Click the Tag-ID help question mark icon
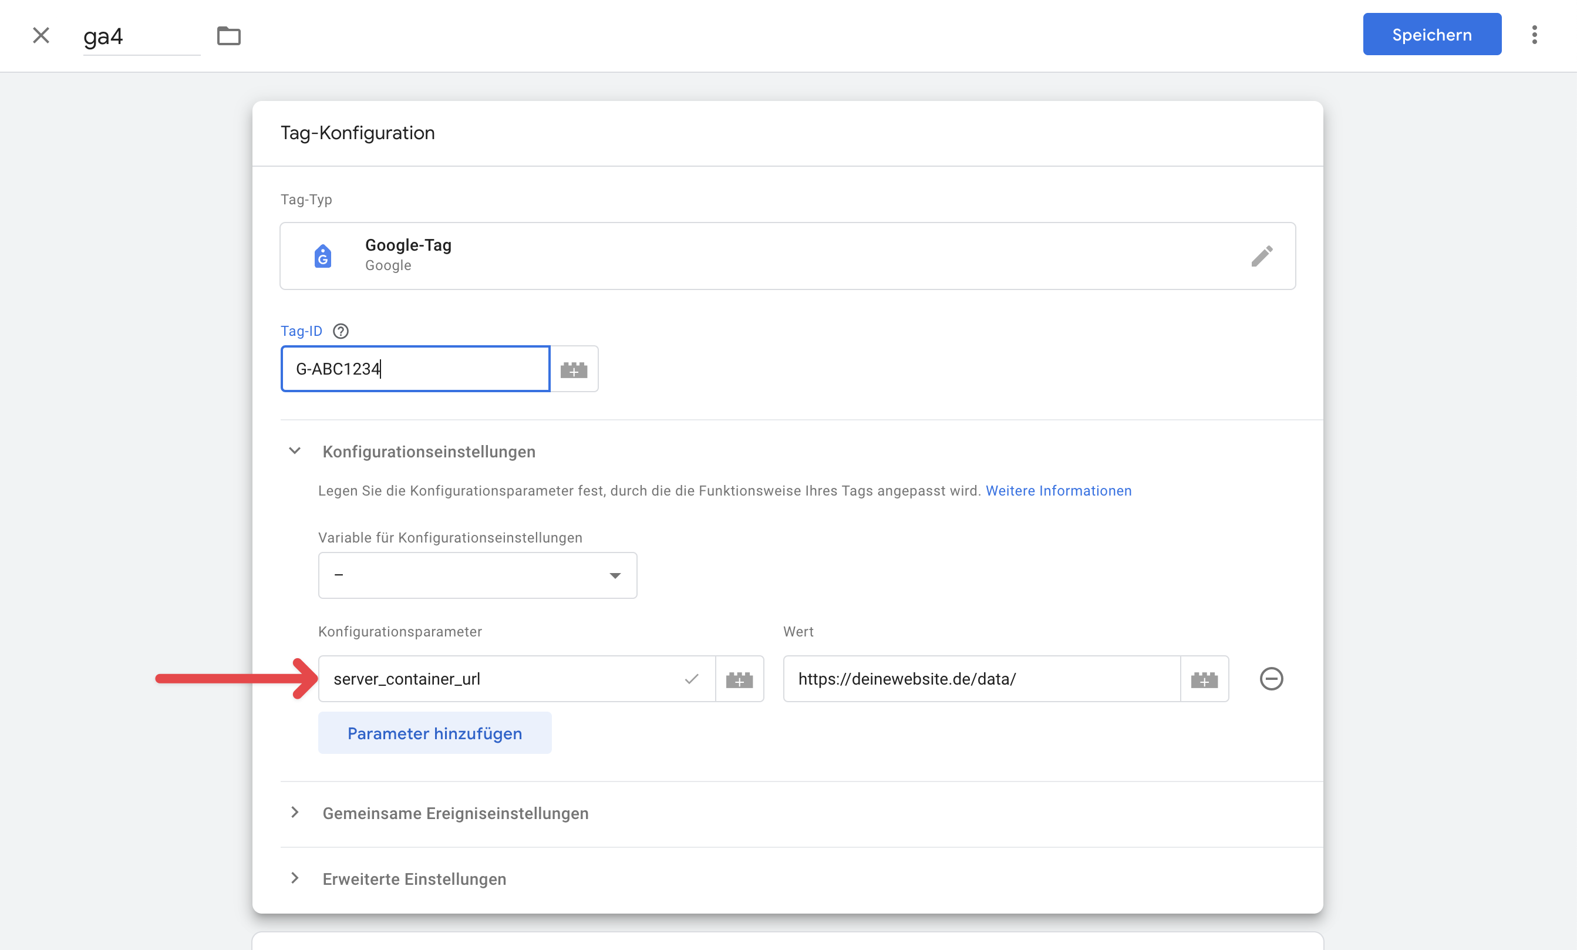This screenshot has height=950, width=1577. pyautogui.click(x=341, y=331)
